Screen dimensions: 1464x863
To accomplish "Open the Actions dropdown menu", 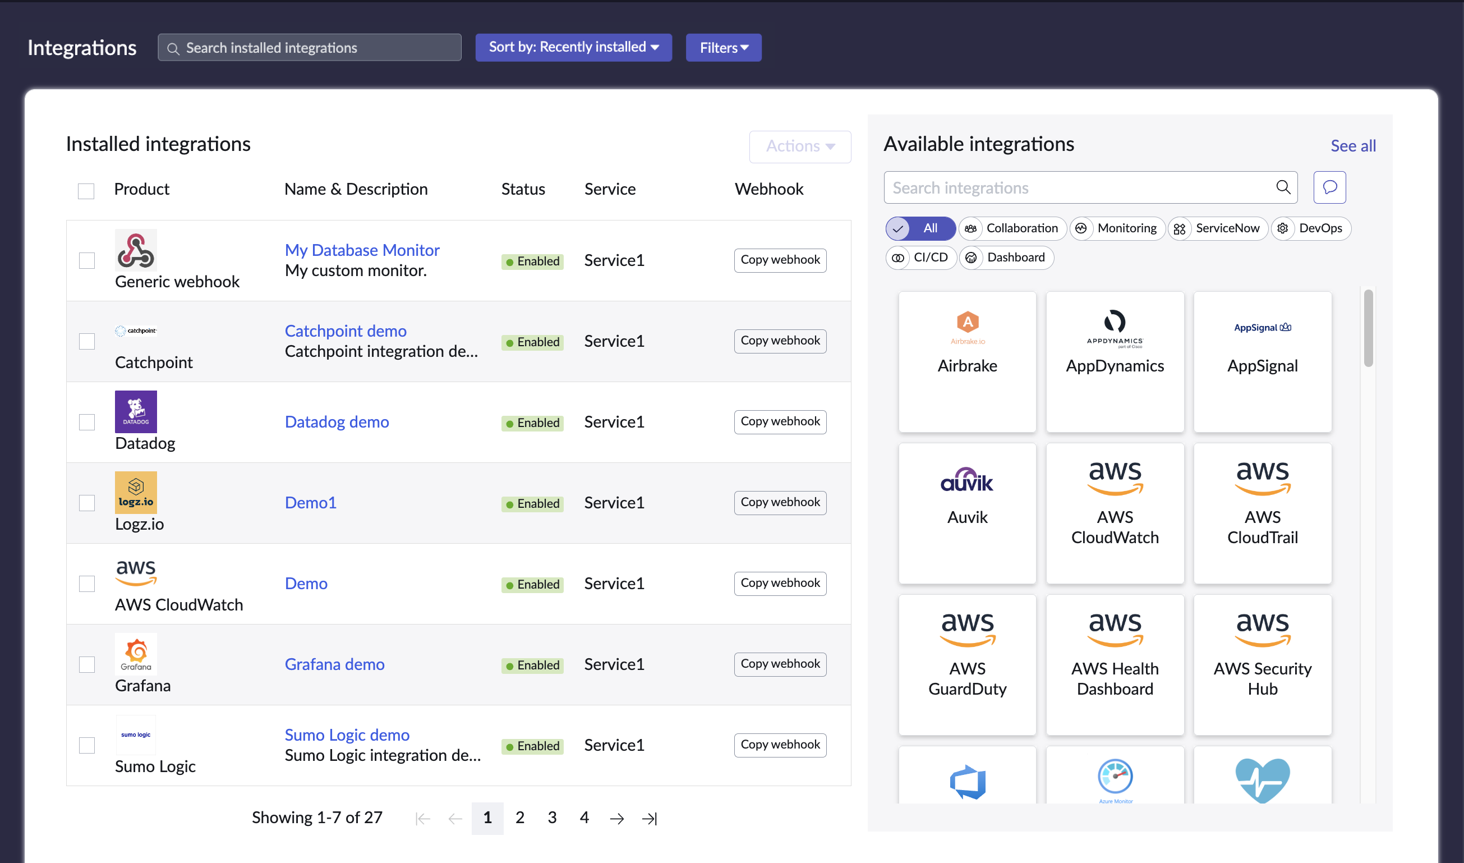I will [800, 146].
